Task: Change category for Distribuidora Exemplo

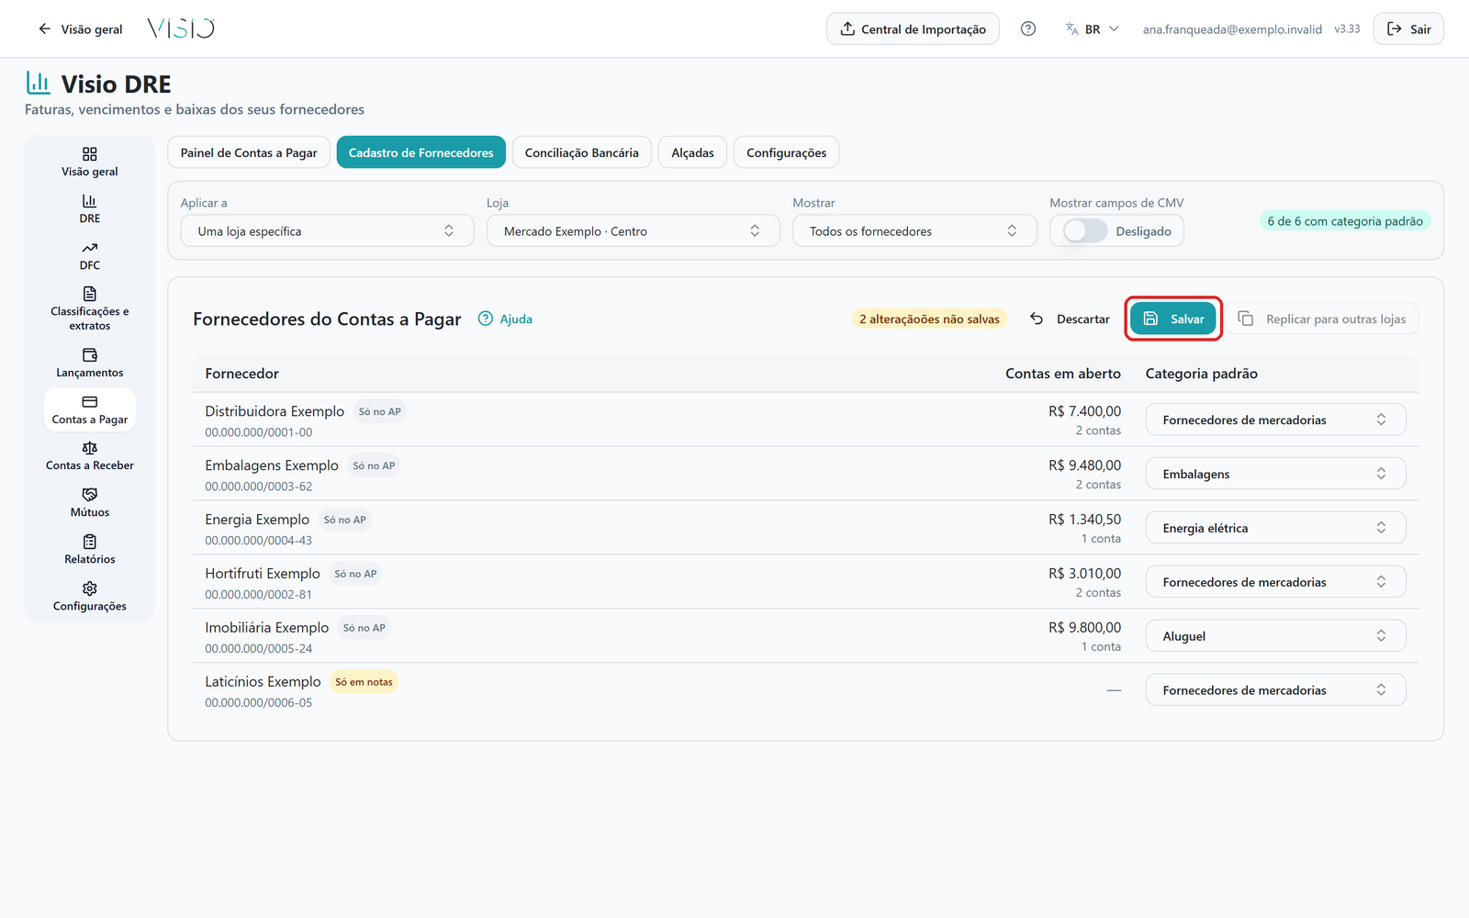Action: point(1275,420)
